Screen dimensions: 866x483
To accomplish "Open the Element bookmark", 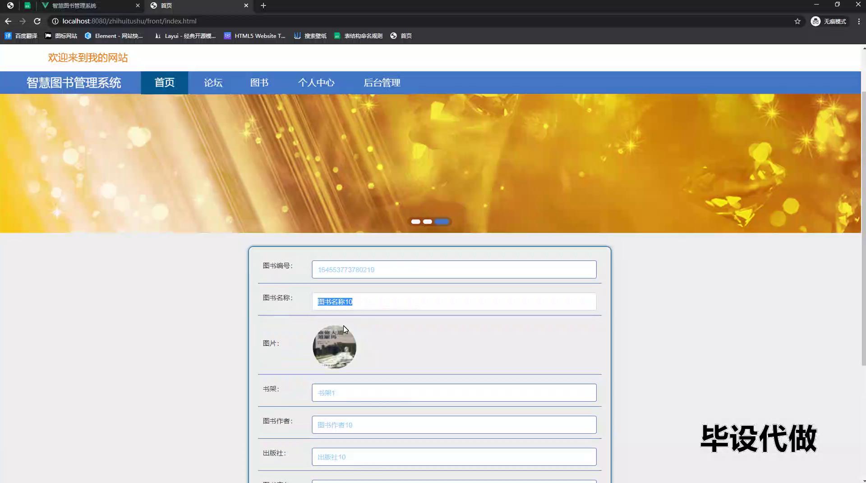I will click(x=114, y=36).
